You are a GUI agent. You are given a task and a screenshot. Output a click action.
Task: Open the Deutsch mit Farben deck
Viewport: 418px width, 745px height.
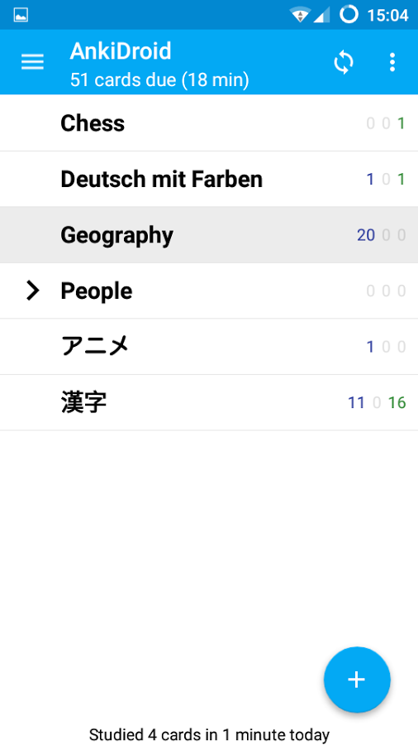[x=209, y=179]
